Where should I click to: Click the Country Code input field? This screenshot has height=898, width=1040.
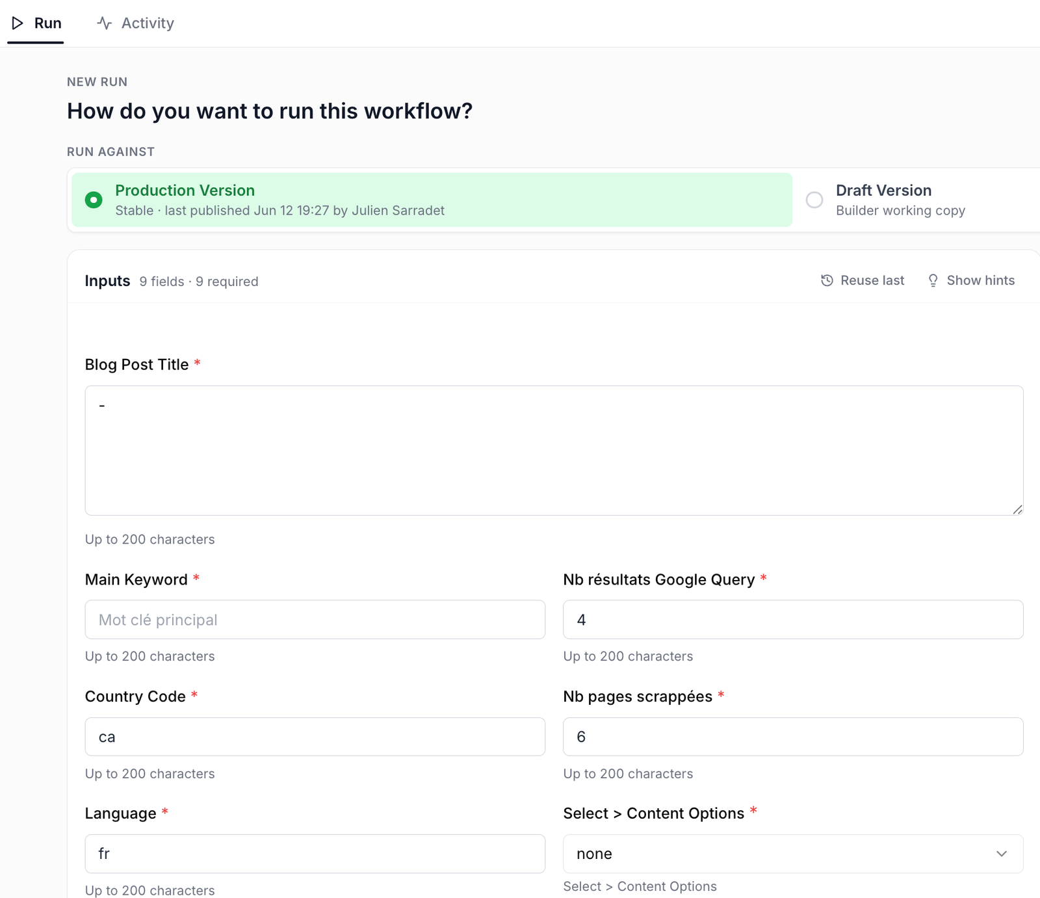pos(315,737)
